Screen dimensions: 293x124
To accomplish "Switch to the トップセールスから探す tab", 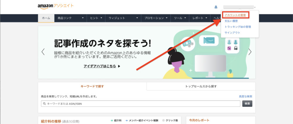I will pyautogui.click(x=201, y=86).
